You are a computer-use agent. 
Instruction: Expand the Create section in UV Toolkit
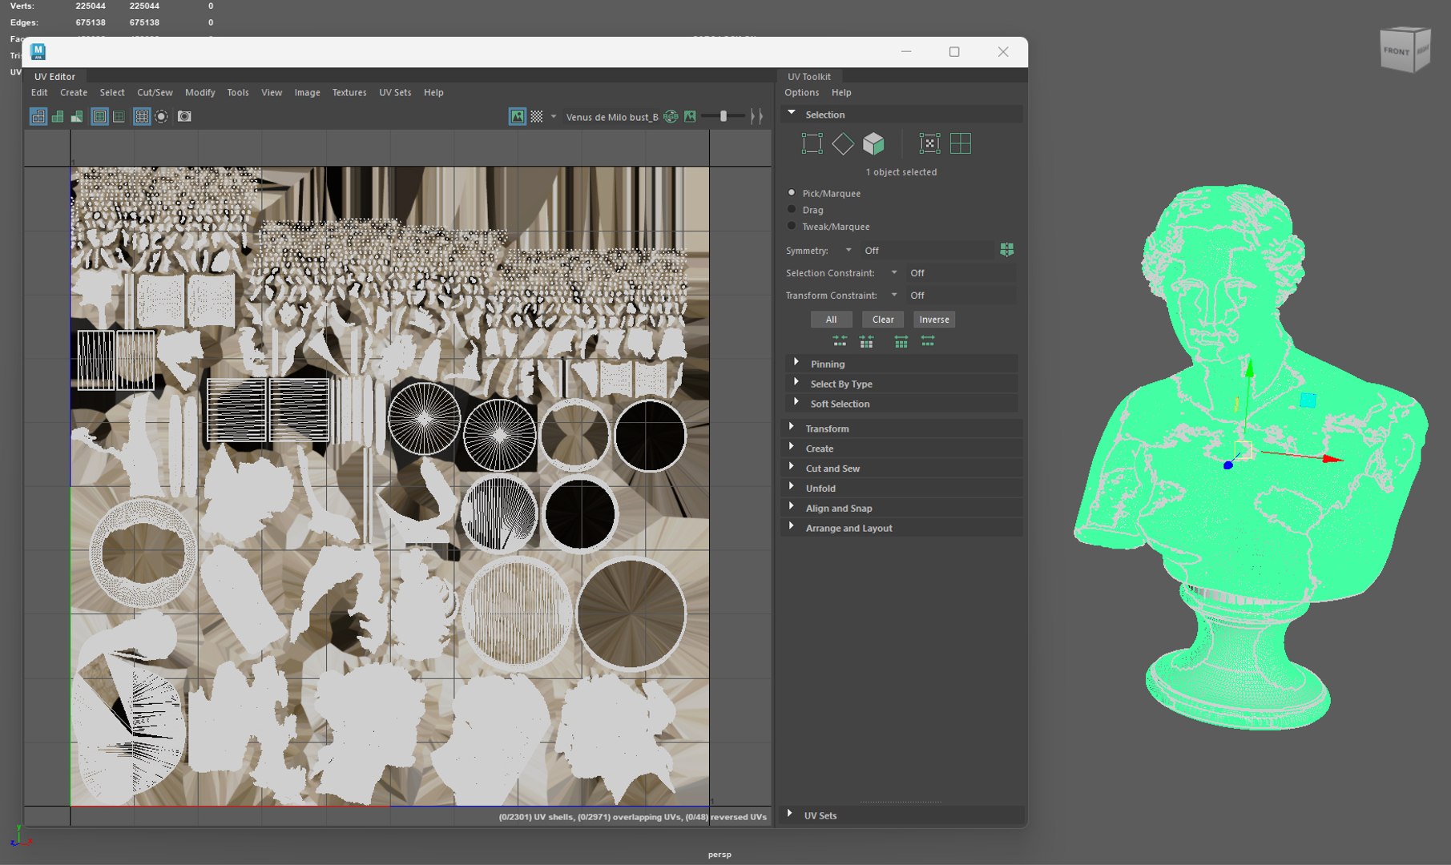click(x=902, y=449)
